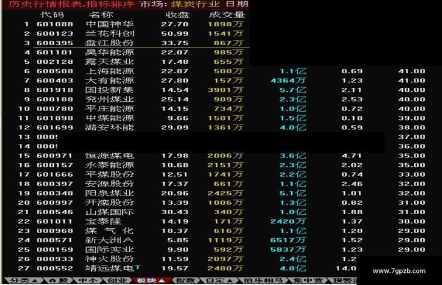Click volume value 2425万
The image size is (442, 285).
click(225, 193)
